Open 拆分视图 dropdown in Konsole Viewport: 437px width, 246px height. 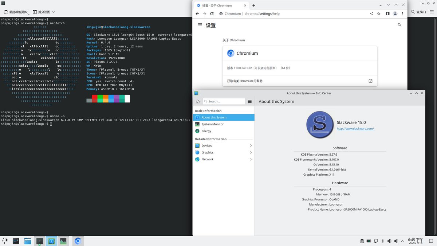pos(44,12)
